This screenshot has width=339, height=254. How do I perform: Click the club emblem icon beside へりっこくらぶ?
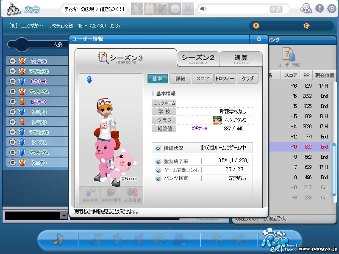tap(217, 120)
